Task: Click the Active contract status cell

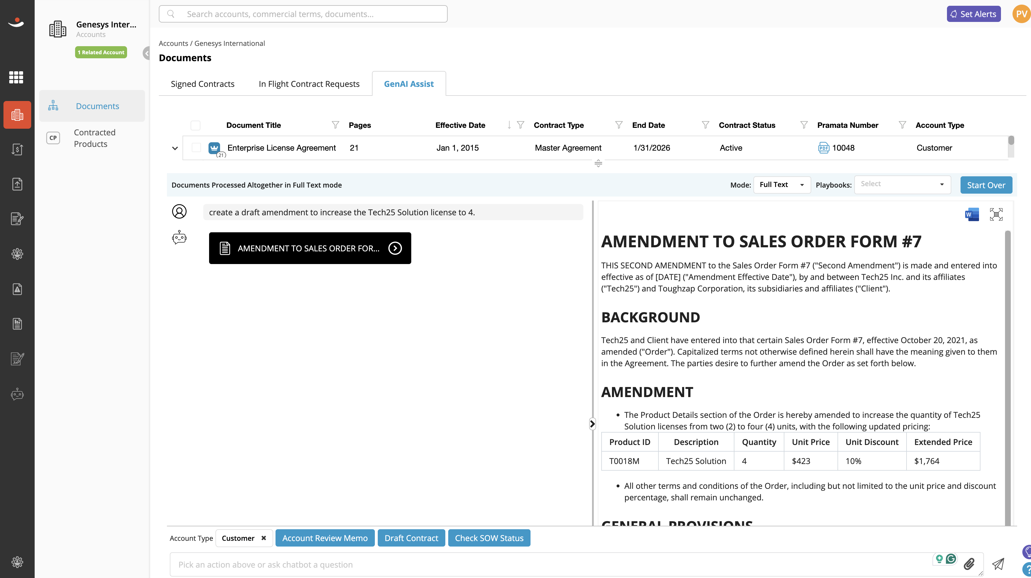Action: pos(731,148)
